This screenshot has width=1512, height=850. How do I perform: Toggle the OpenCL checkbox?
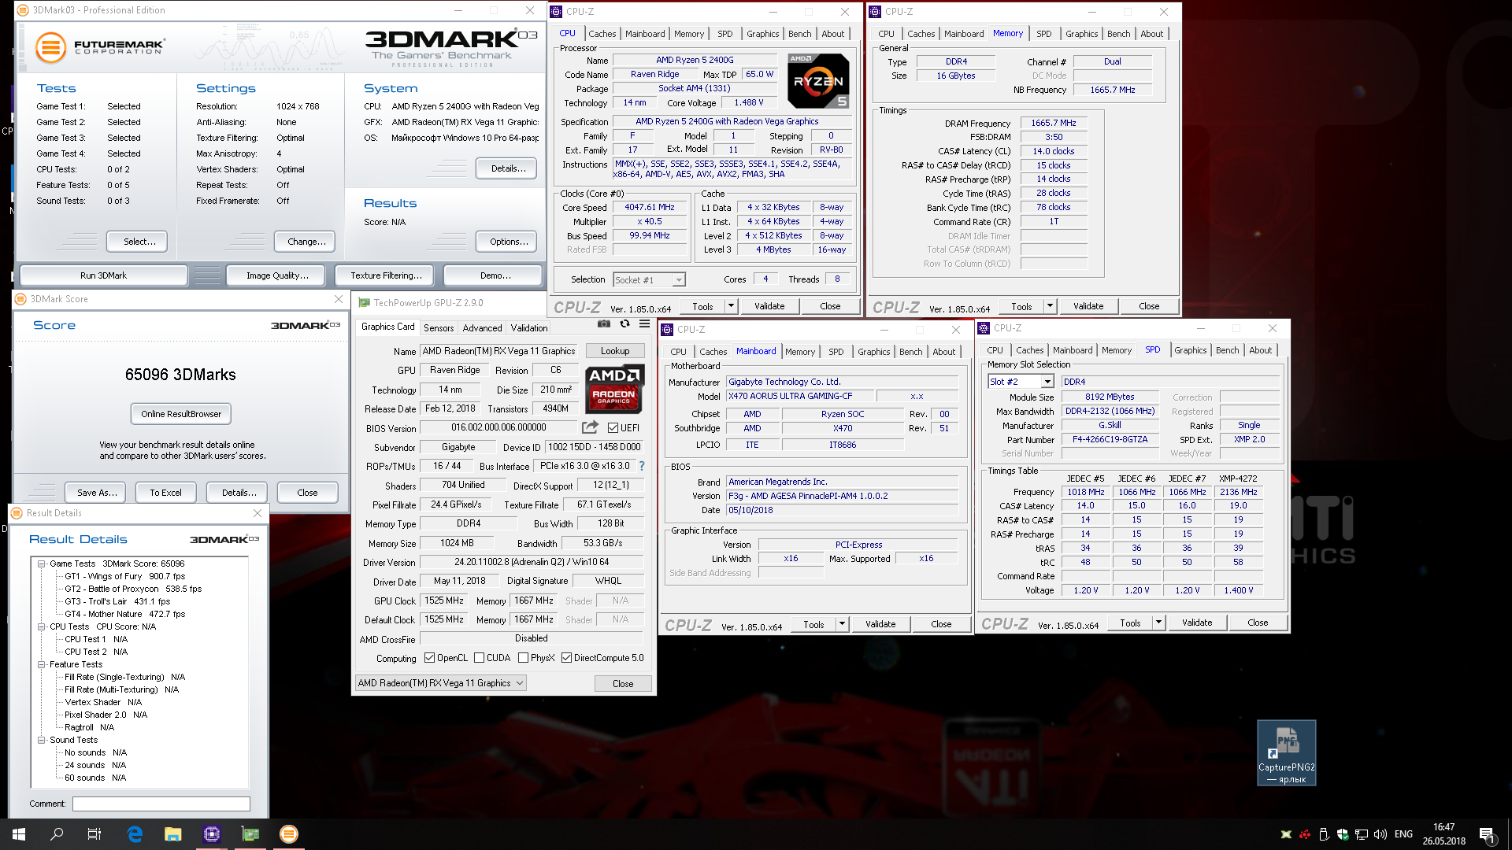[429, 658]
